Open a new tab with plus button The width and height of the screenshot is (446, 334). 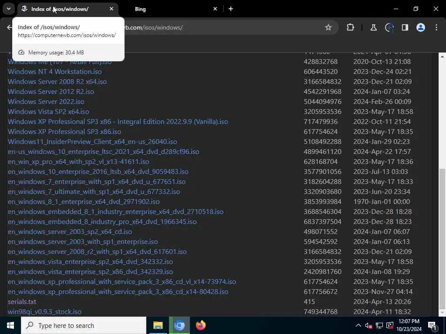pyautogui.click(x=231, y=9)
